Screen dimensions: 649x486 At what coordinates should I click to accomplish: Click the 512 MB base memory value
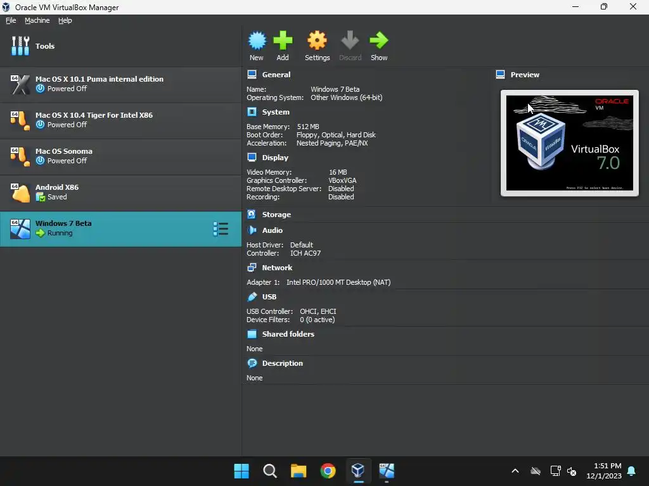[x=308, y=127]
